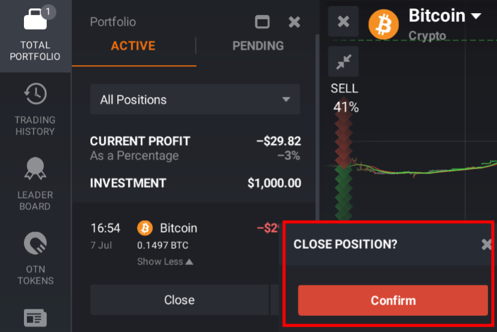
Task: Open the Leader Board ribbon icon
Action: 35,169
